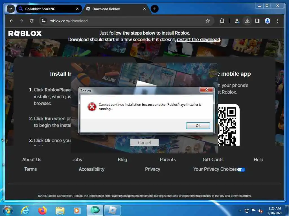Click the QR code image

pos(229,125)
